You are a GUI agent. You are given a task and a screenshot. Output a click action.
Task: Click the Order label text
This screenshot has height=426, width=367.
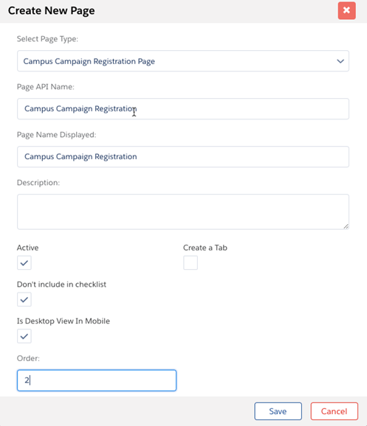point(28,358)
